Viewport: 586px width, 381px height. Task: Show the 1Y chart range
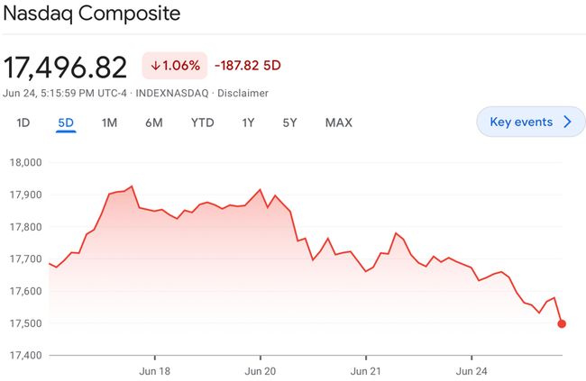click(x=248, y=122)
